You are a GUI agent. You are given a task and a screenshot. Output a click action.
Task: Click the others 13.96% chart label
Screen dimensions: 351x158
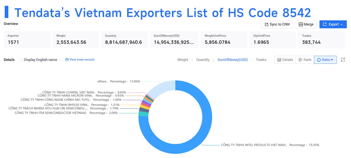pos(119,82)
